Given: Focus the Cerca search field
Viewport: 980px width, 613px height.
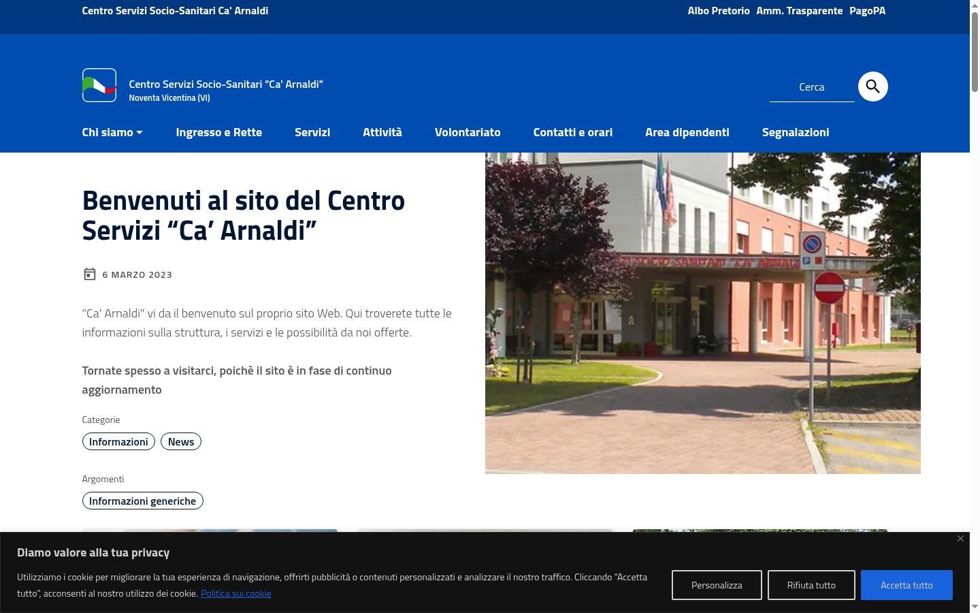Looking at the screenshot, I should (x=812, y=87).
